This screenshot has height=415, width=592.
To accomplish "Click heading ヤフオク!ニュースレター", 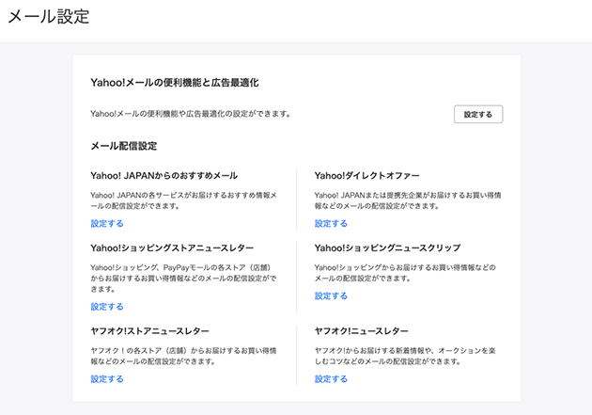I will click(x=362, y=331).
